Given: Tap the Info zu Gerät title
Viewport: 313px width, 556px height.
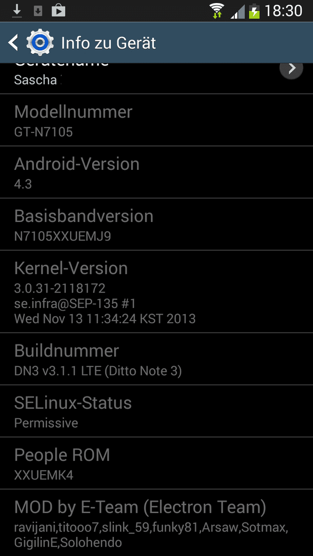Looking at the screenshot, I should coord(109,43).
